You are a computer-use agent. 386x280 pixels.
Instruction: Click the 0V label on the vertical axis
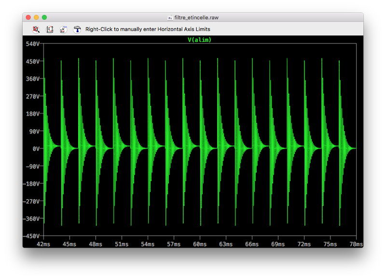click(35, 148)
